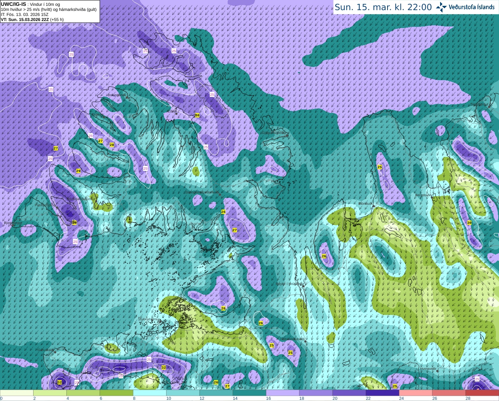The height and width of the screenshot is (401, 499).
Task: Click the Stykkishólmur station label
Action: pyautogui.click(x=149, y=319)
